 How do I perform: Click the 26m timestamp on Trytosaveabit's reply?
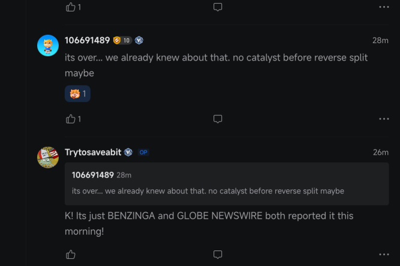[x=381, y=152]
